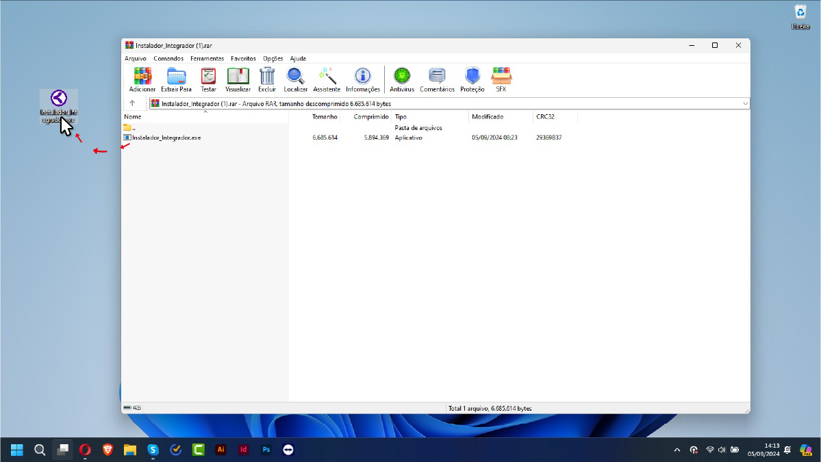
Task: Sort files by Tamanho column header
Action: [325, 117]
